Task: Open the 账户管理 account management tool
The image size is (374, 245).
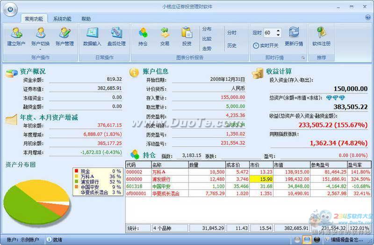Action: [x=65, y=37]
